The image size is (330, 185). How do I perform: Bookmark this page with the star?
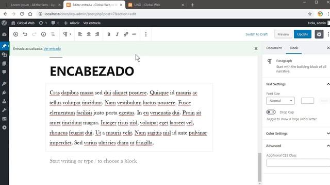point(310,14)
